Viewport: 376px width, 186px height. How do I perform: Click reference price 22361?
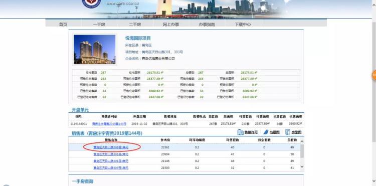[x=165, y=147]
